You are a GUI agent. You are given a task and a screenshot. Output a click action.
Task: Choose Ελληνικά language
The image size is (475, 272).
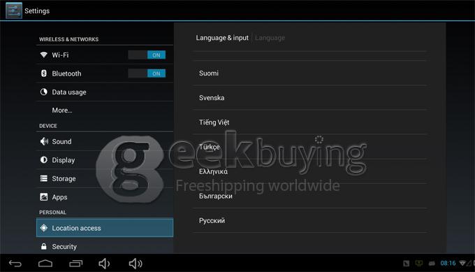(310, 171)
